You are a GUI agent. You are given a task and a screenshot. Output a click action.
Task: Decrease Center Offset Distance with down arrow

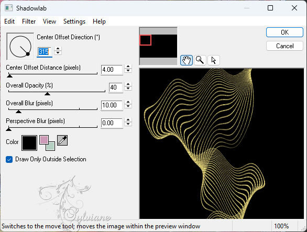(128, 71)
